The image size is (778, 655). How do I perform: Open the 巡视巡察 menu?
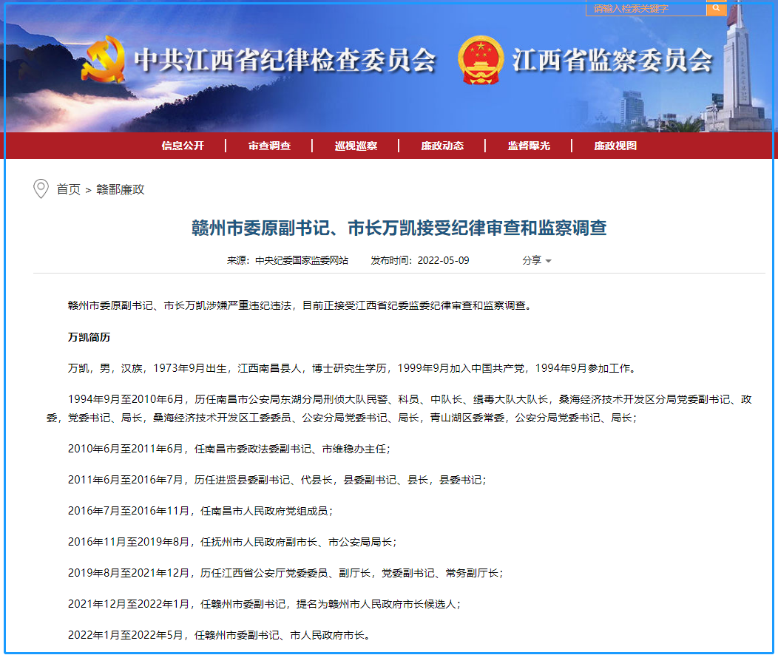click(356, 146)
